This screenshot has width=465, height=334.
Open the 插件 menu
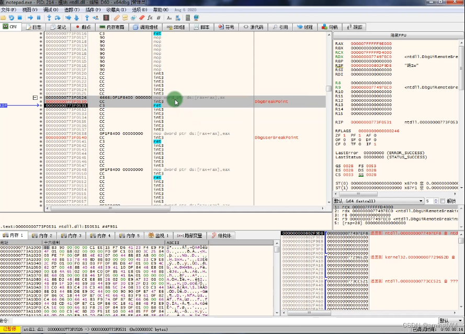click(93, 10)
